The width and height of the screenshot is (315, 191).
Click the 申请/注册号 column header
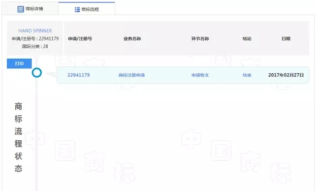(x=80, y=38)
